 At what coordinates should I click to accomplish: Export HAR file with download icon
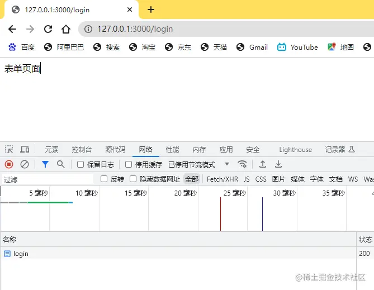278,164
